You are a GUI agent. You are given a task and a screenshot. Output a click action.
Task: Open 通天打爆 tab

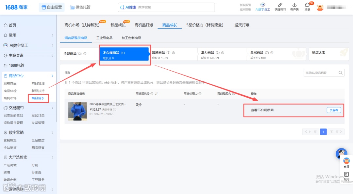coord(242,25)
